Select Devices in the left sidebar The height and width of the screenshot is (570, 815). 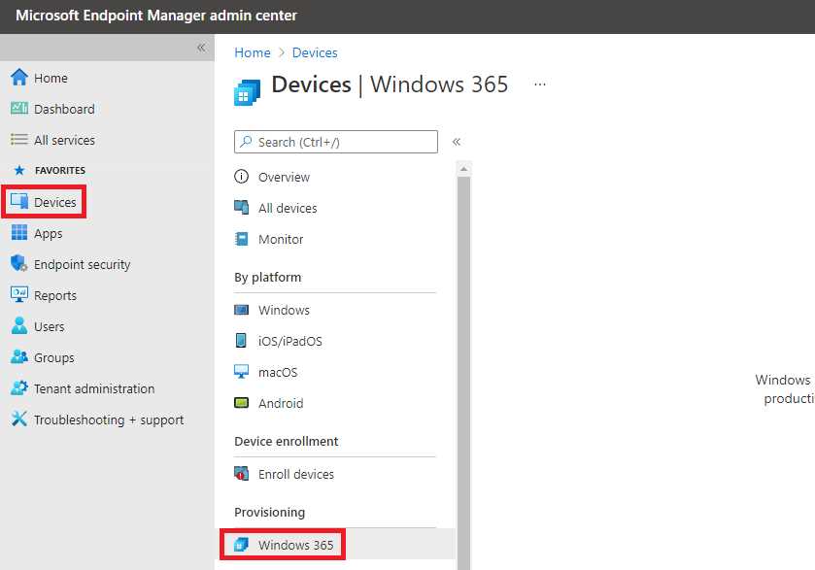pos(48,202)
